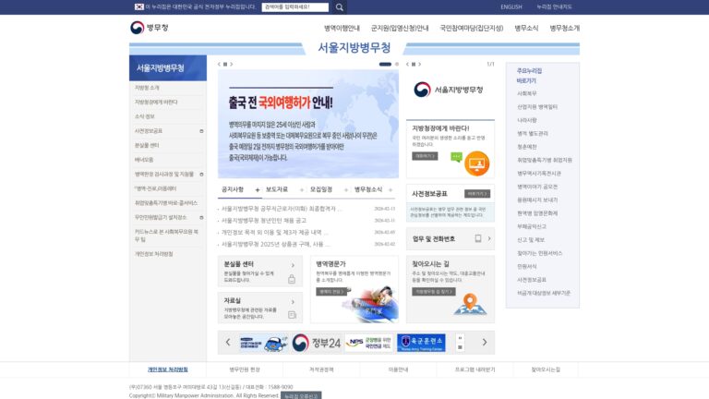Open 나라사랑 in quick links panel
Viewport: 709px width, 399px height.
pyautogui.click(x=527, y=120)
